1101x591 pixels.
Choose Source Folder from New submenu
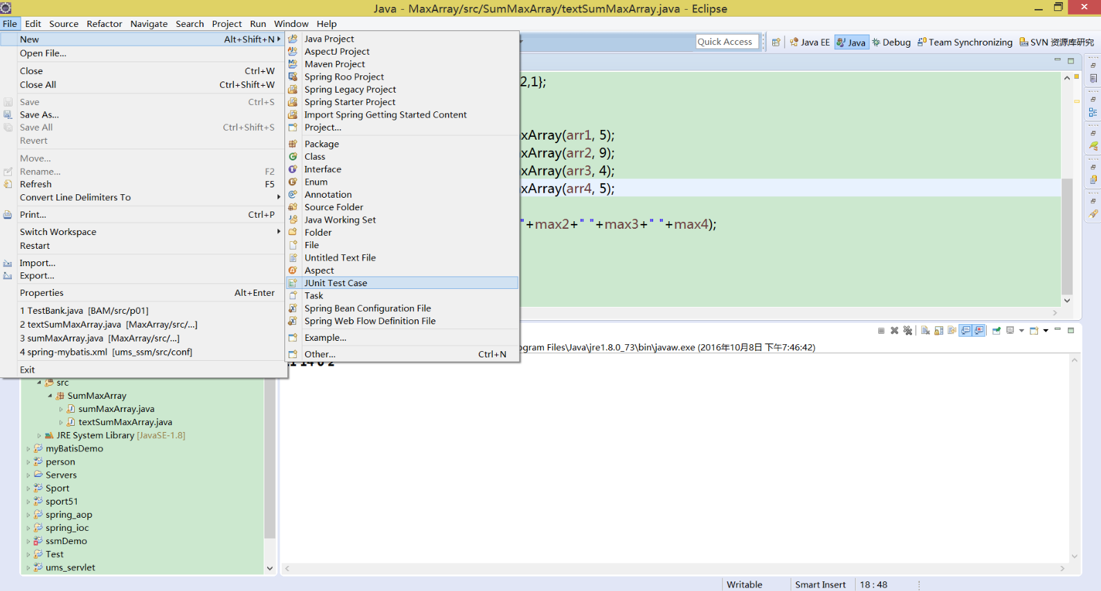pos(402,207)
